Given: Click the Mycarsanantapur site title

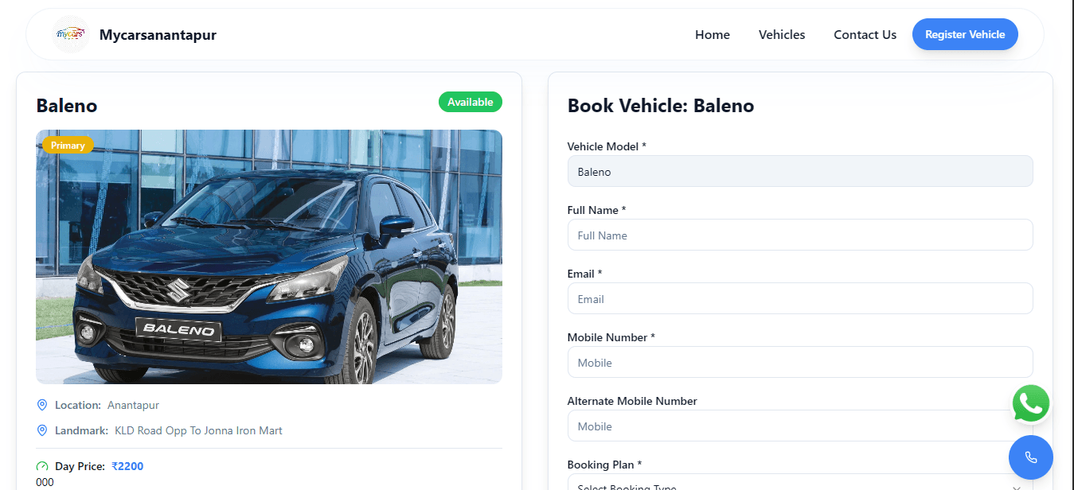Looking at the screenshot, I should 158,34.
